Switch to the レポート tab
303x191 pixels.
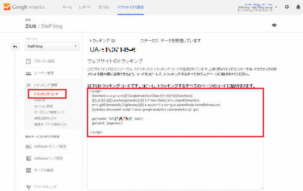85,7
